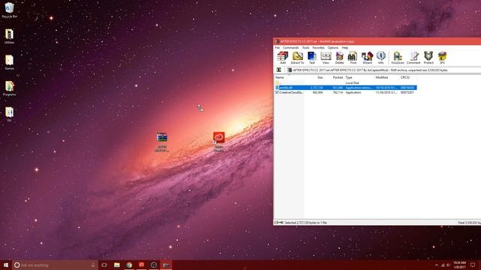Select the CreativeCloudSe... application file row
The image size is (481, 270).
coord(346,92)
